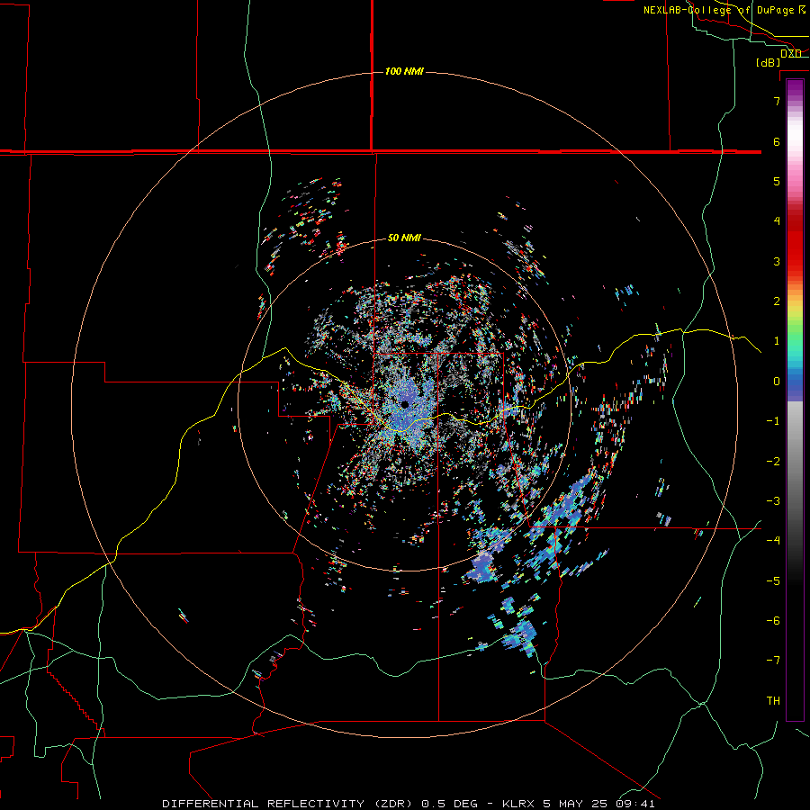Click the "-5" value on the color scale

point(773,581)
